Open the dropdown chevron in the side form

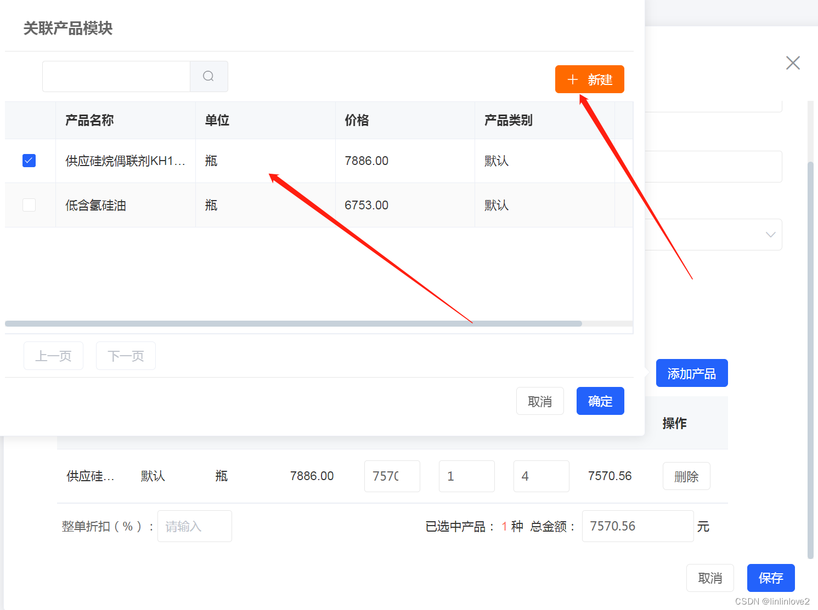tap(770, 235)
